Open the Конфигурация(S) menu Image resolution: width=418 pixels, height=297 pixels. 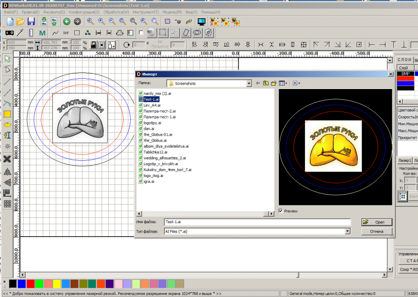(x=84, y=12)
